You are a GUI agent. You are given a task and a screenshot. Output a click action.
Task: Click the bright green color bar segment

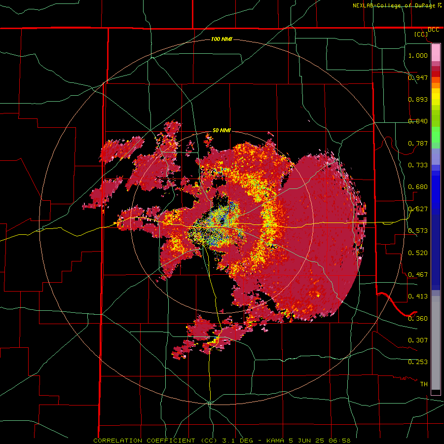pos(436,135)
